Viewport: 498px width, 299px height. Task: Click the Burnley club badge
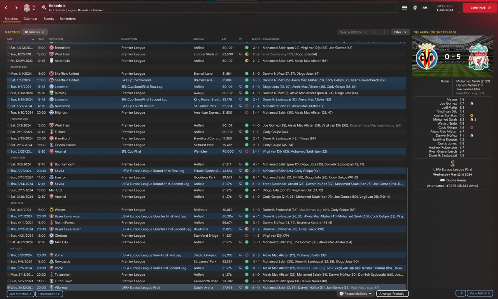coord(51,93)
